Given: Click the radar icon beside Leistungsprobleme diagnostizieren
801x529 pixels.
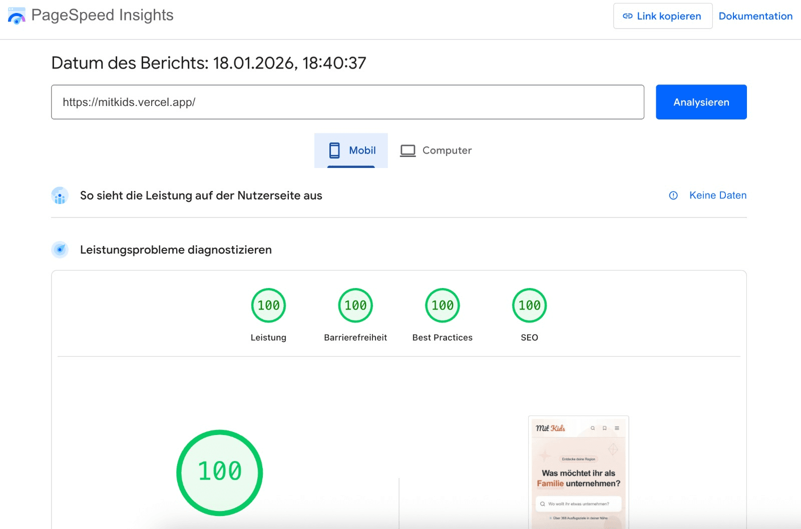Looking at the screenshot, I should tap(60, 250).
